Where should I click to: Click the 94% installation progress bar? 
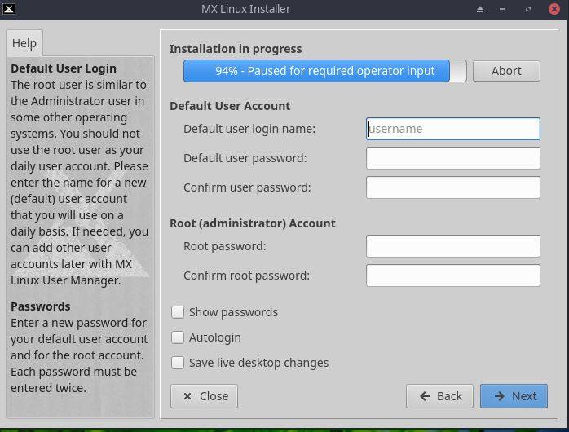pyautogui.click(x=324, y=71)
